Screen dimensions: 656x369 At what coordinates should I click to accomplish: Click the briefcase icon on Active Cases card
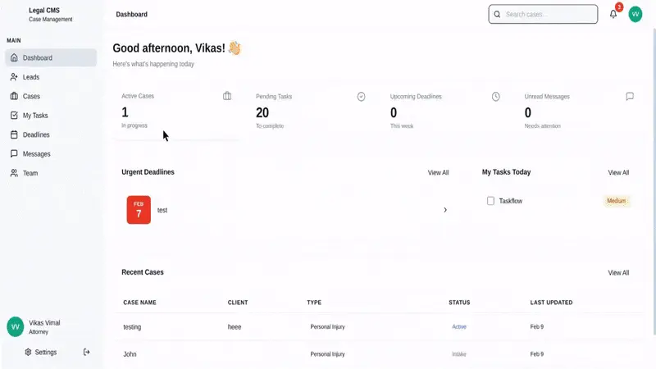click(x=227, y=96)
